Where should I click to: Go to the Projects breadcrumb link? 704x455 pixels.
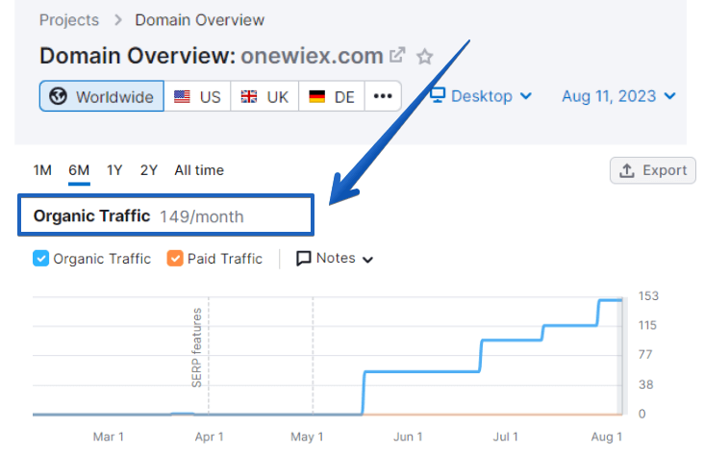(69, 20)
